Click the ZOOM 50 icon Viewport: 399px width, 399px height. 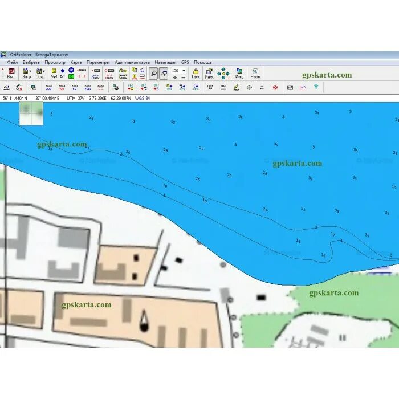coord(75,88)
